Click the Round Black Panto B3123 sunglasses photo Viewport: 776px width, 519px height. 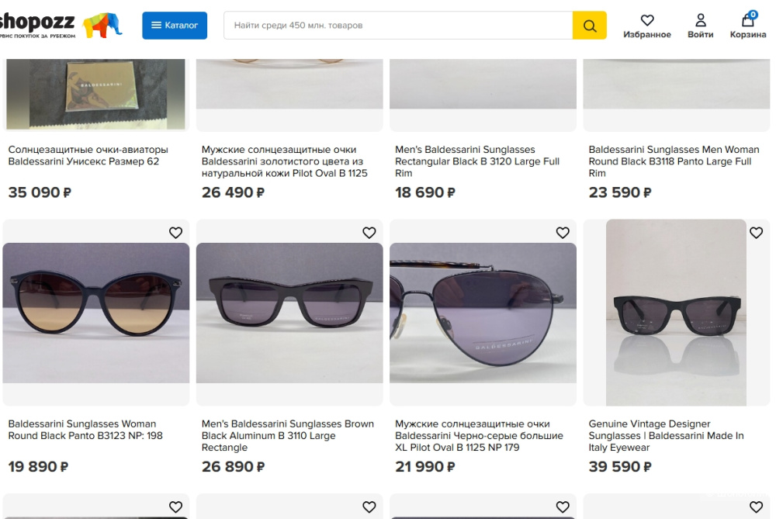(96, 313)
